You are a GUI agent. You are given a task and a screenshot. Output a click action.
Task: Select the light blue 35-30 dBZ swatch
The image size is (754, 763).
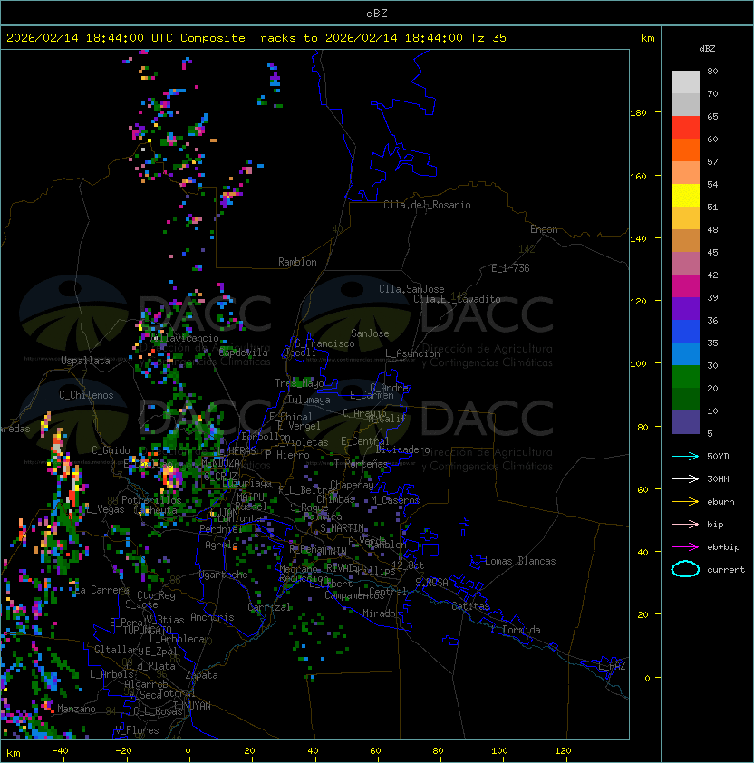(685, 353)
